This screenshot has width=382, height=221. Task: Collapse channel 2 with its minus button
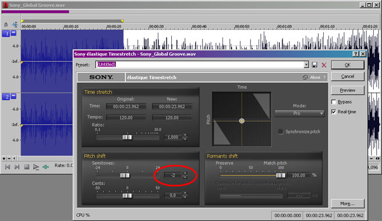(x=13, y=96)
